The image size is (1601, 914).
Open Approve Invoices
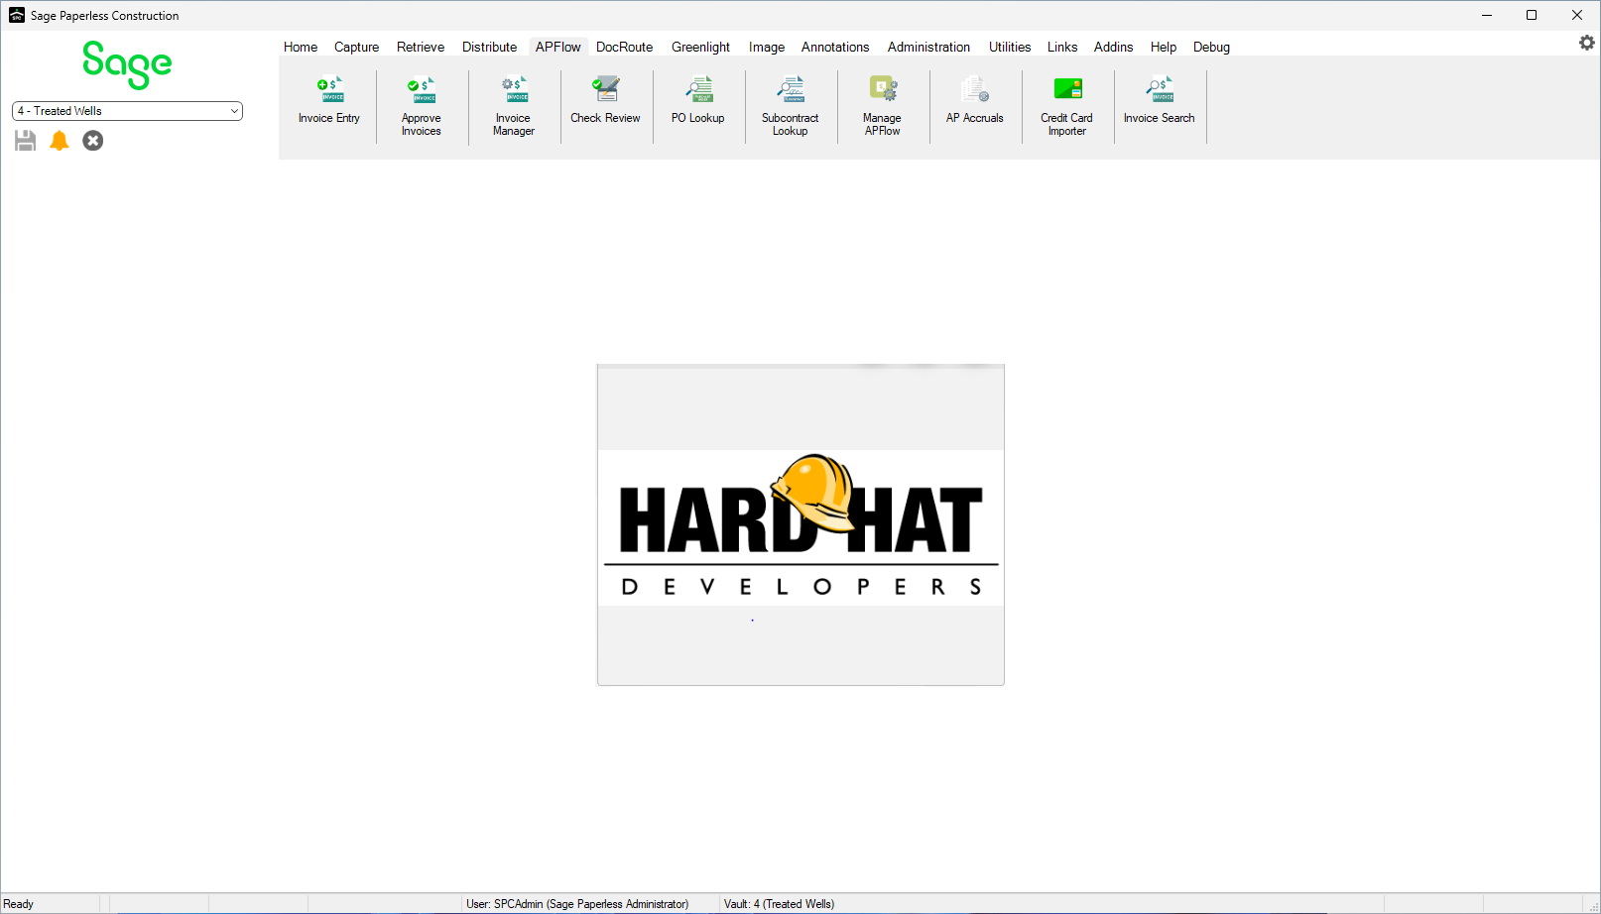coord(422,105)
